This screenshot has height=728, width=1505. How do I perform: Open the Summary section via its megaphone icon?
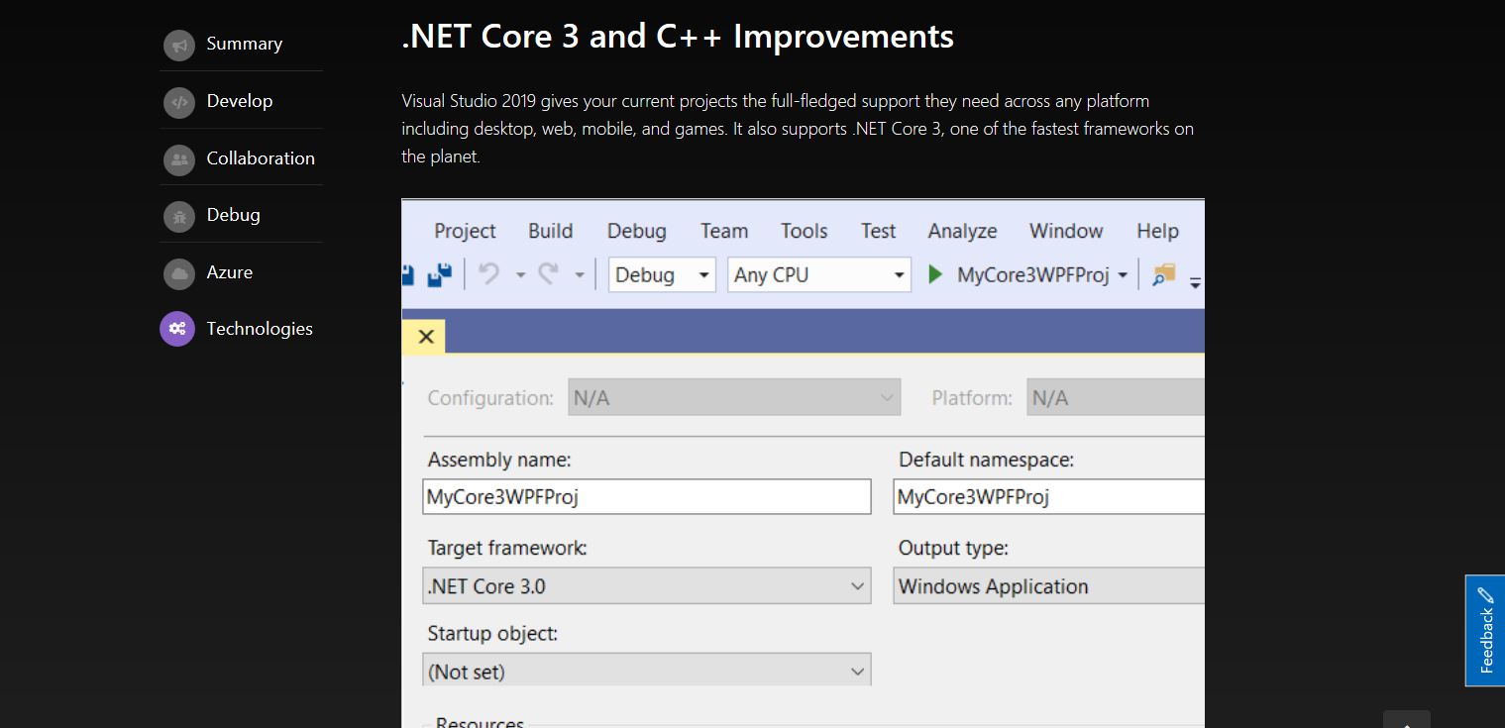[179, 45]
